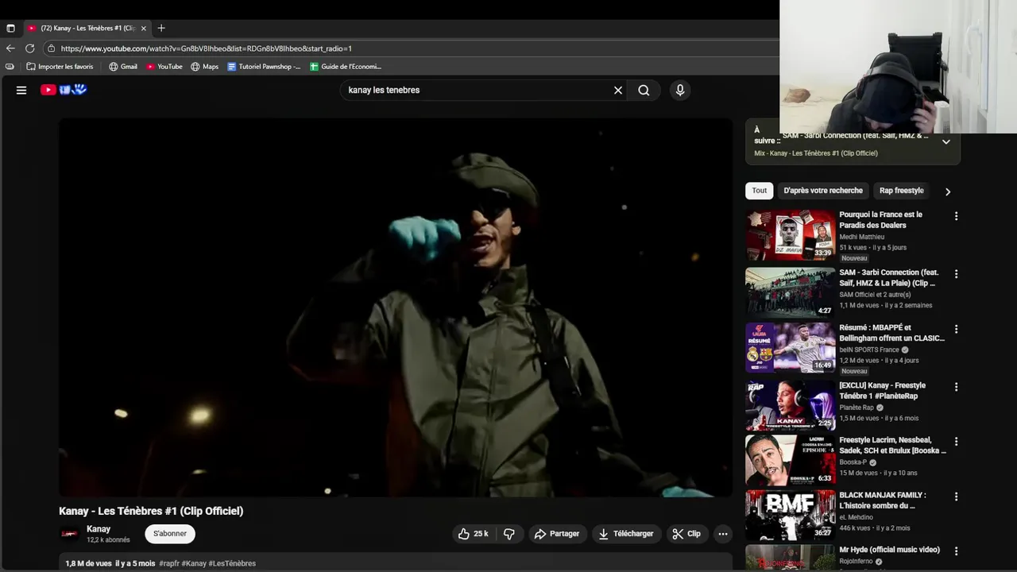1017x572 pixels.
Task: Open the YouTube bookmark
Action: click(x=164, y=67)
